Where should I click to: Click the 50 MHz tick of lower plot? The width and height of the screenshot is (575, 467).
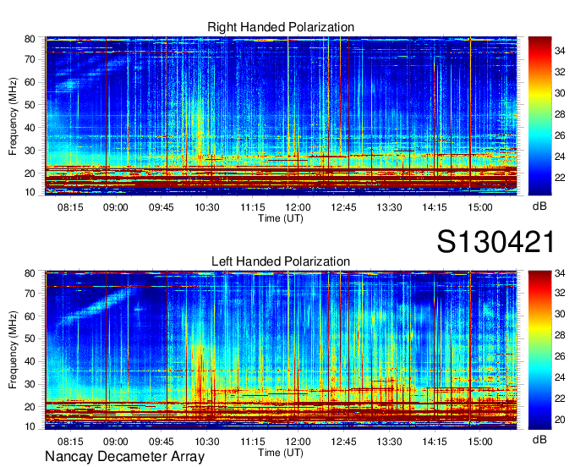tap(30, 338)
